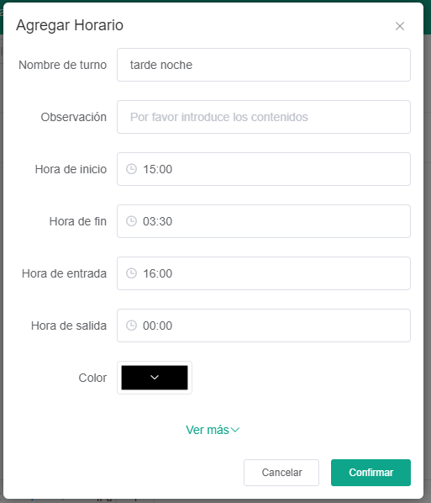Click the Nombre de turno label

(x=62, y=65)
